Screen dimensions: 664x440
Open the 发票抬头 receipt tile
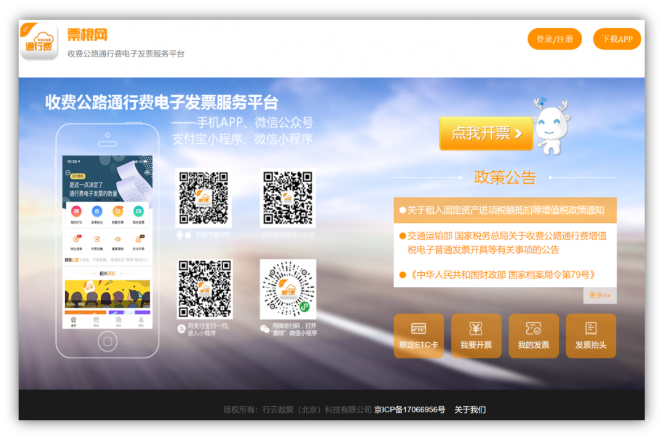pyautogui.click(x=591, y=336)
